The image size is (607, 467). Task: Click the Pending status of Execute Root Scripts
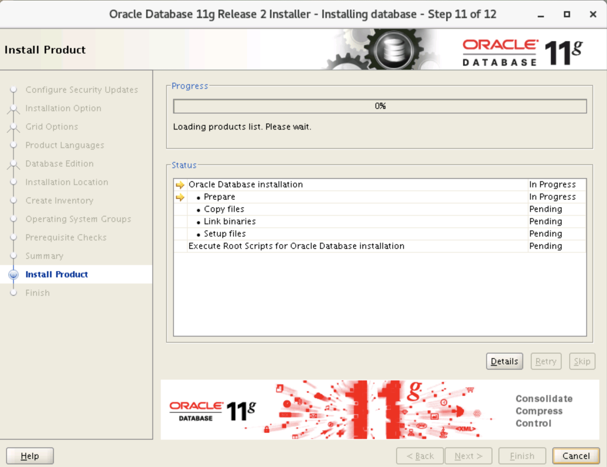[545, 246]
